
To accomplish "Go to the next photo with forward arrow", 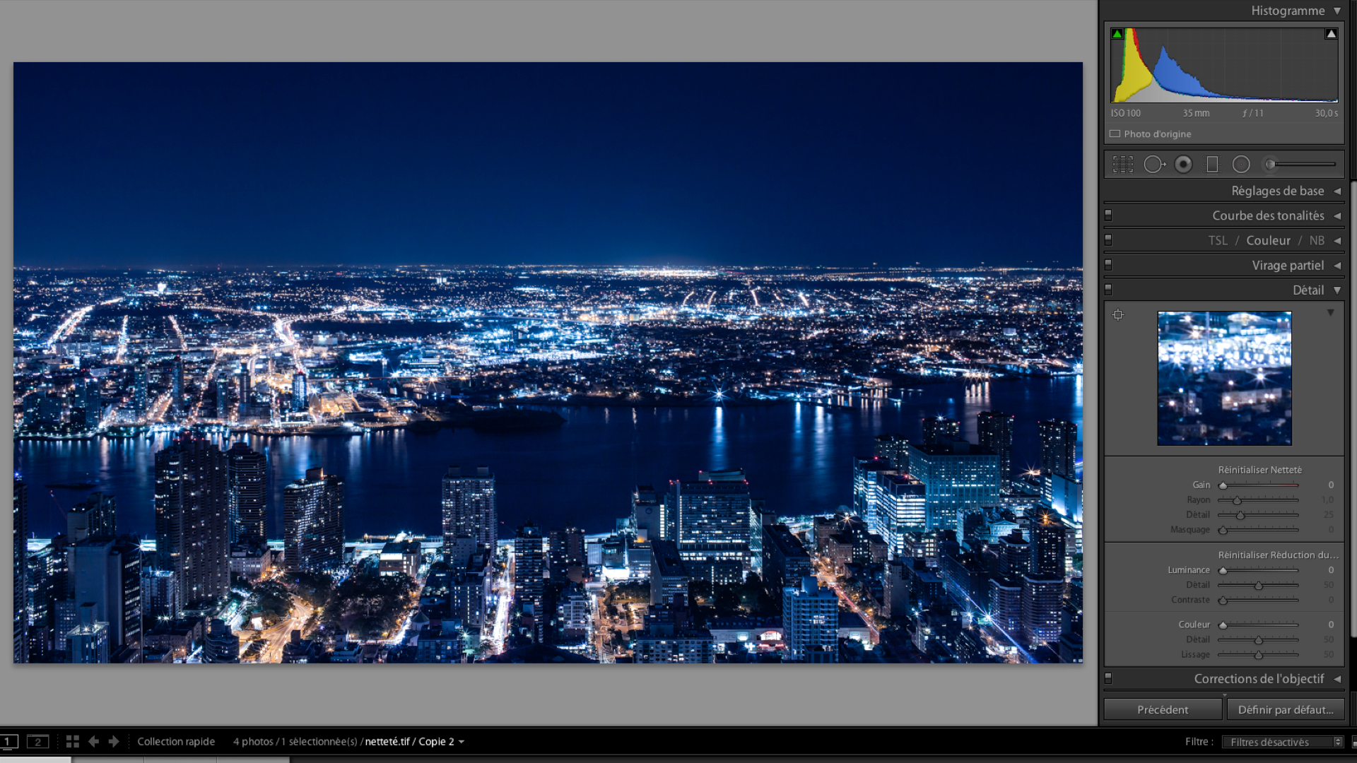I will 114,741.
